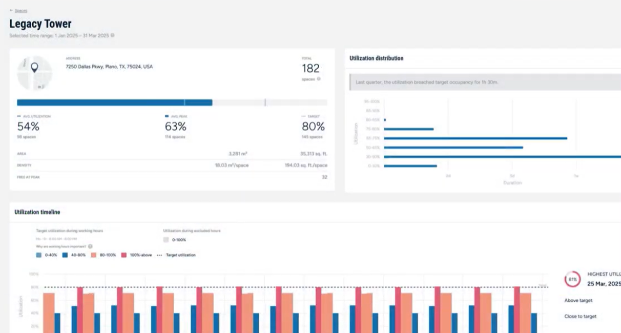
Task: Click the dotted Target utilization legend icon
Action: [x=159, y=255]
